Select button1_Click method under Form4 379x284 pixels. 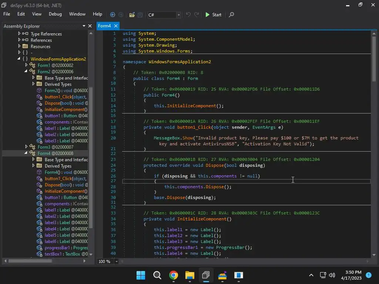(66, 179)
